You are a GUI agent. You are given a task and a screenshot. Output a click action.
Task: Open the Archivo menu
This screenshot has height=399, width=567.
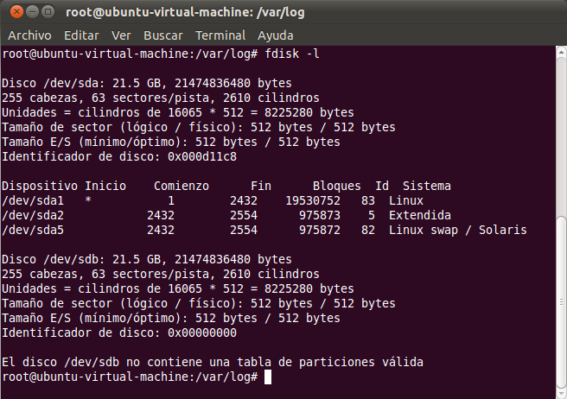[29, 35]
